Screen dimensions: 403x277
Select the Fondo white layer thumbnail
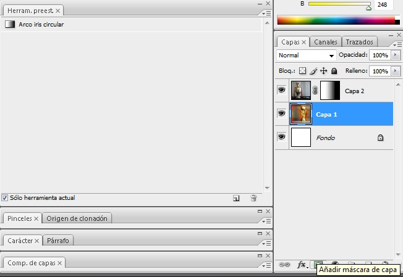[x=301, y=137]
